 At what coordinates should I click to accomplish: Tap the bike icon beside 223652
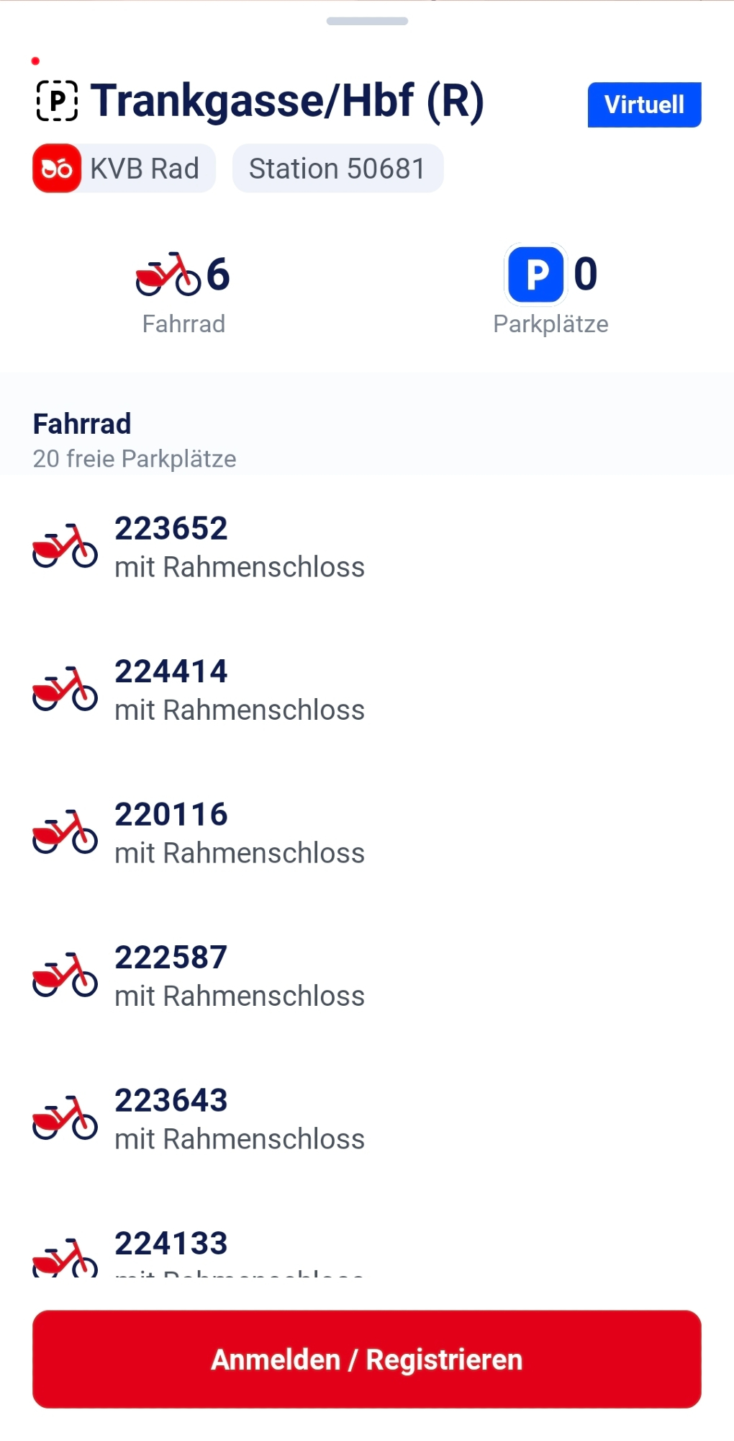click(x=65, y=547)
